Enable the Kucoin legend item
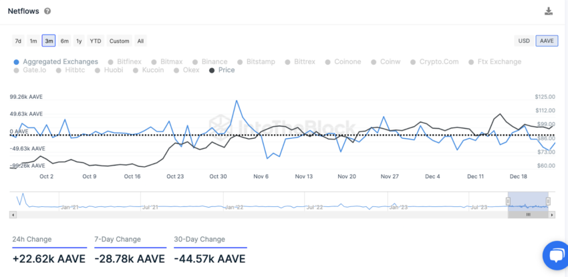The width and height of the screenshot is (568, 277). 148,70
